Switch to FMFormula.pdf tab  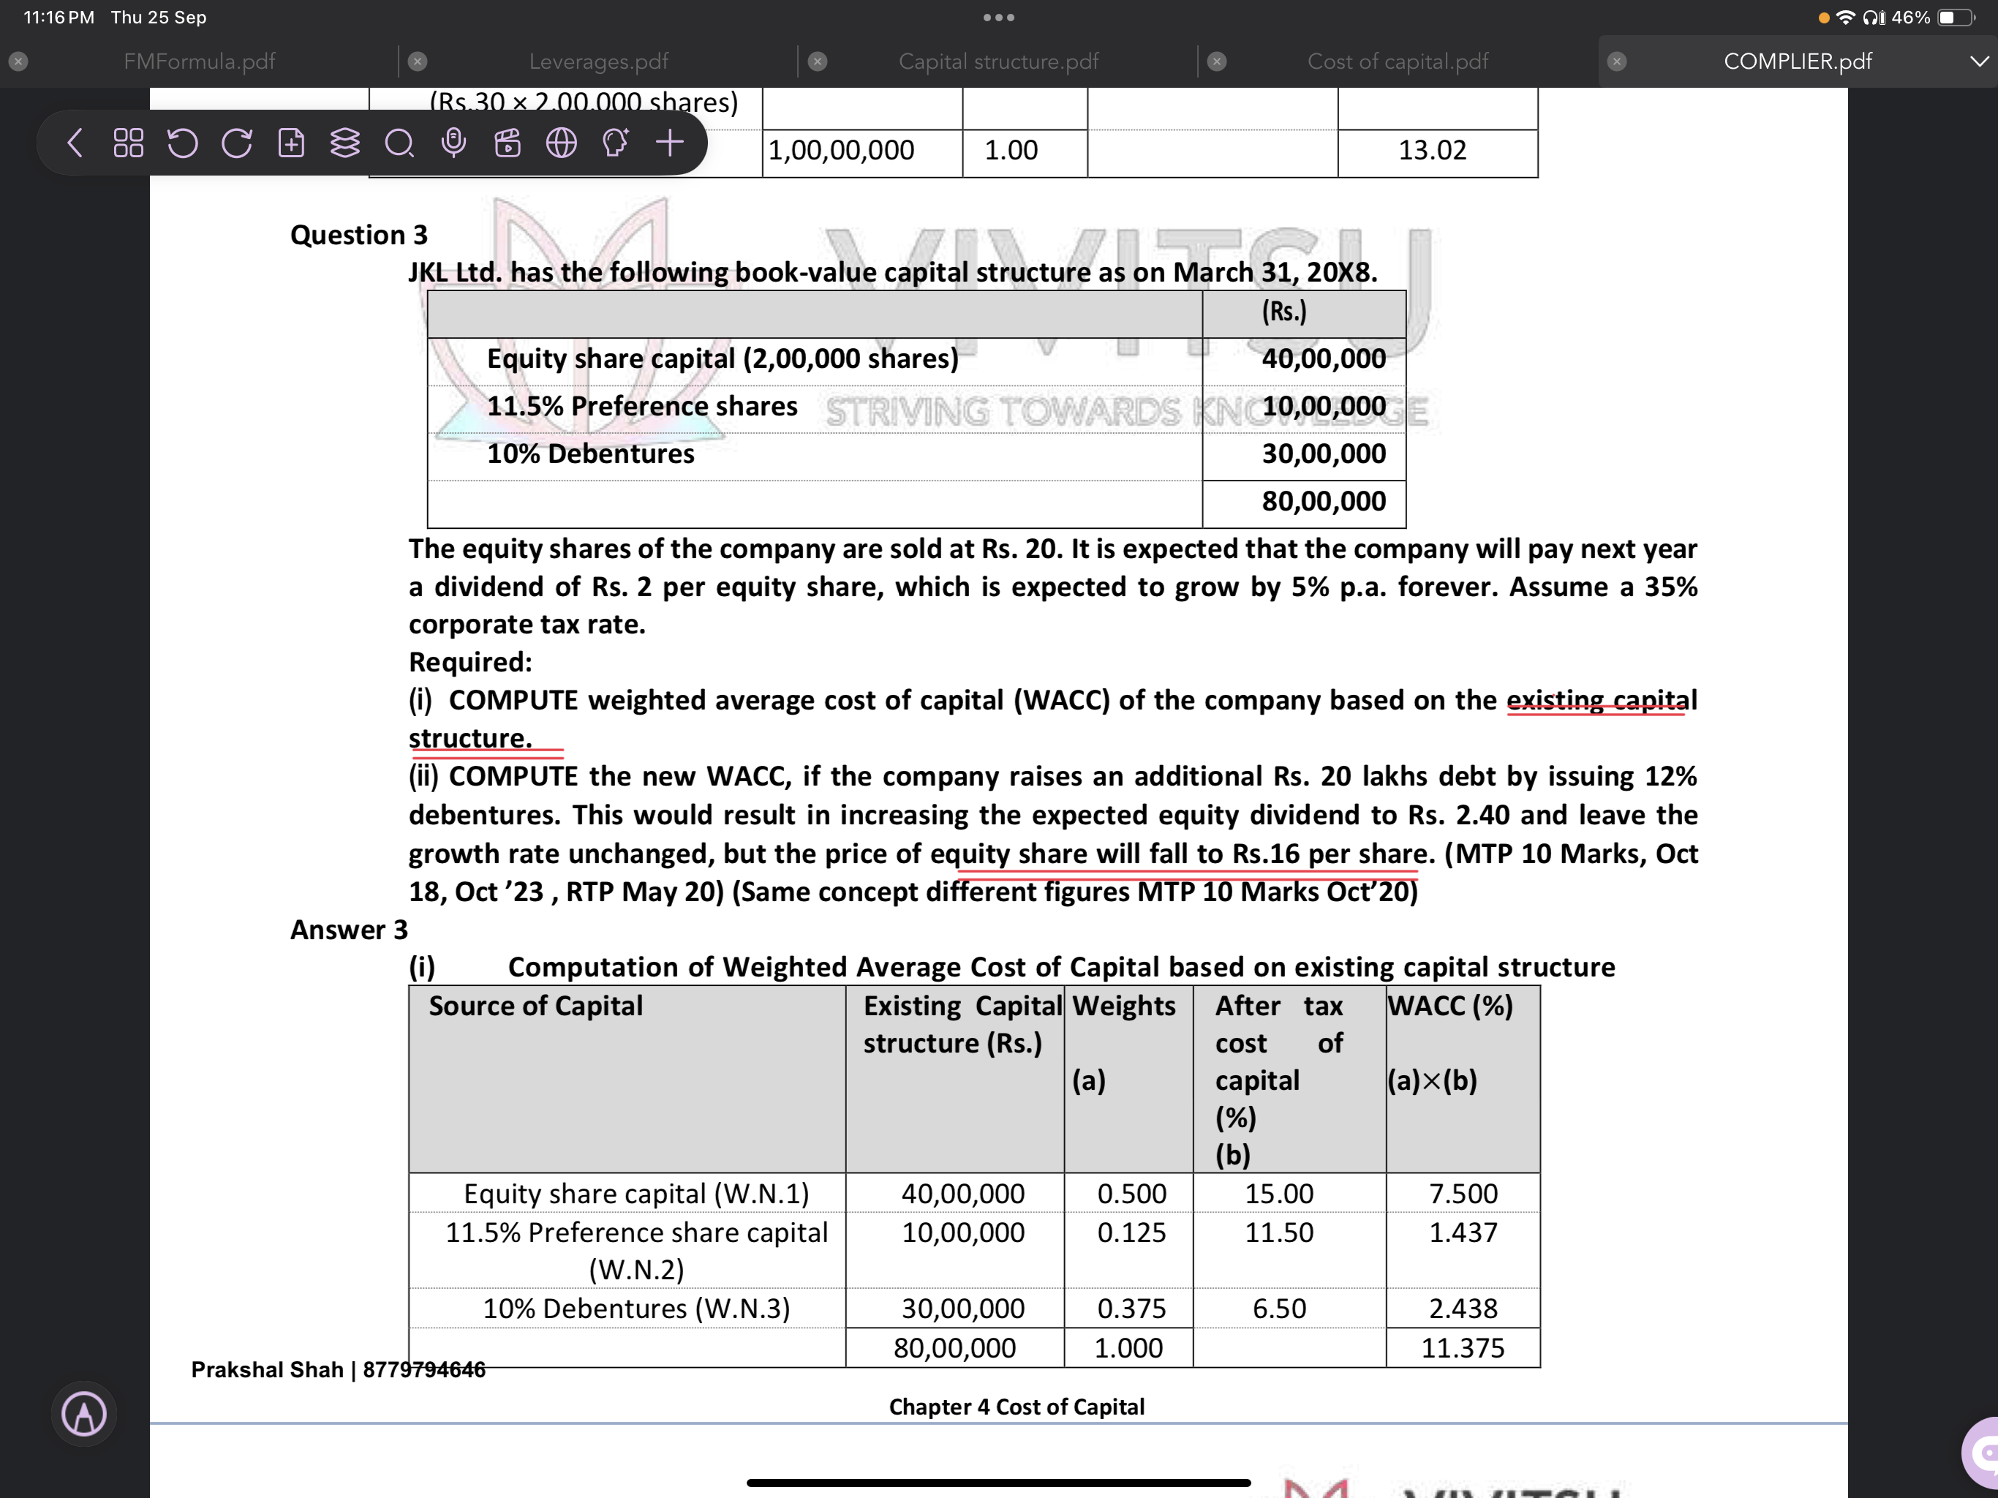[199, 61]
